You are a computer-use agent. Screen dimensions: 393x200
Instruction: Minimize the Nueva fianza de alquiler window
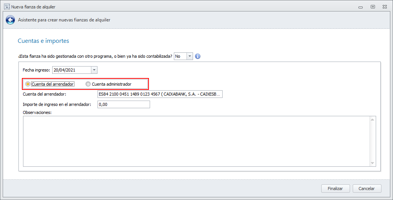pos(361,7)
